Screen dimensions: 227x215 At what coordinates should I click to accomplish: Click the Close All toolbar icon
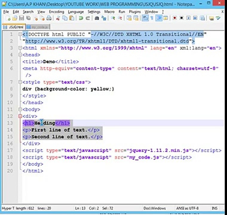pyautogui.click(x=42, y=18)
